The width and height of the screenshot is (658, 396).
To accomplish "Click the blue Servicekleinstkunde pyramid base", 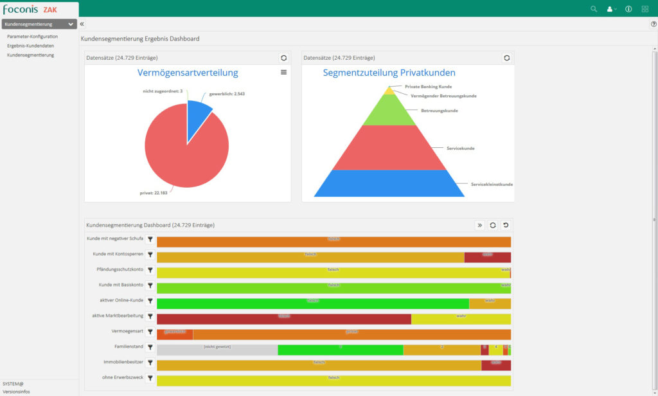I will [389, 183].
